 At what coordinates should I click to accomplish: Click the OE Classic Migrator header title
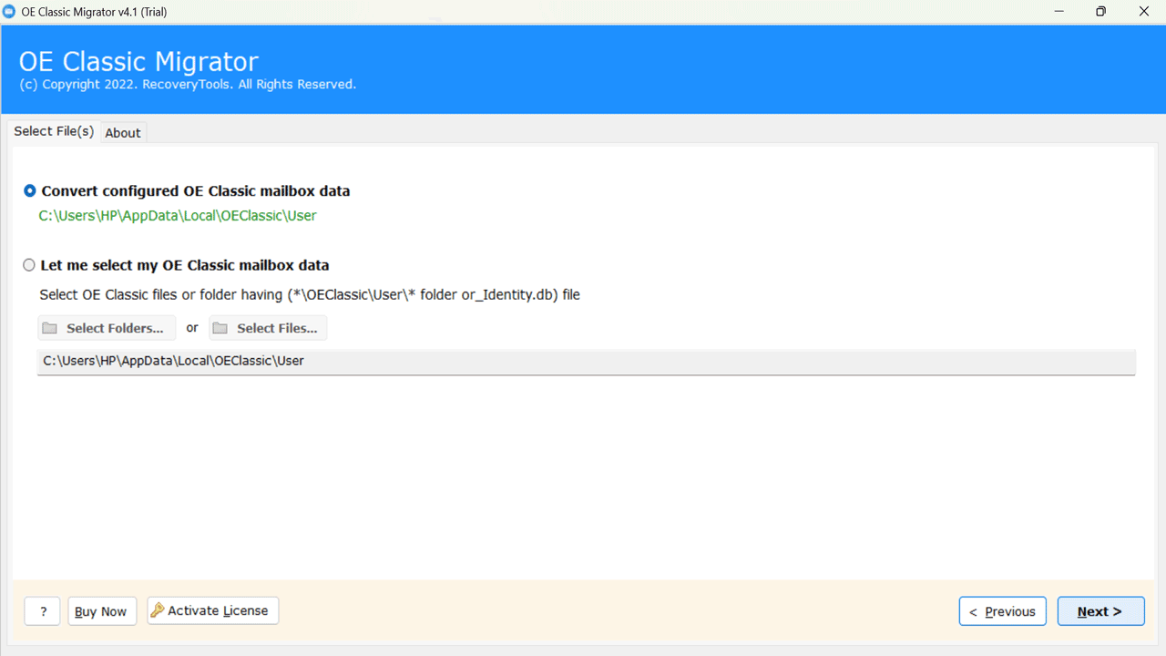pos(138,62)
